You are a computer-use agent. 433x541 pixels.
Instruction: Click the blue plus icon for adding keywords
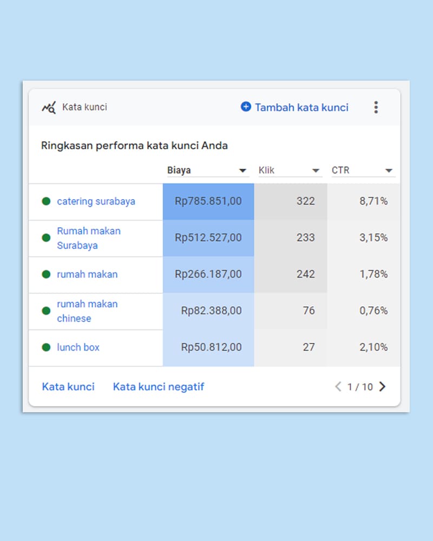[x=246, y=107]
